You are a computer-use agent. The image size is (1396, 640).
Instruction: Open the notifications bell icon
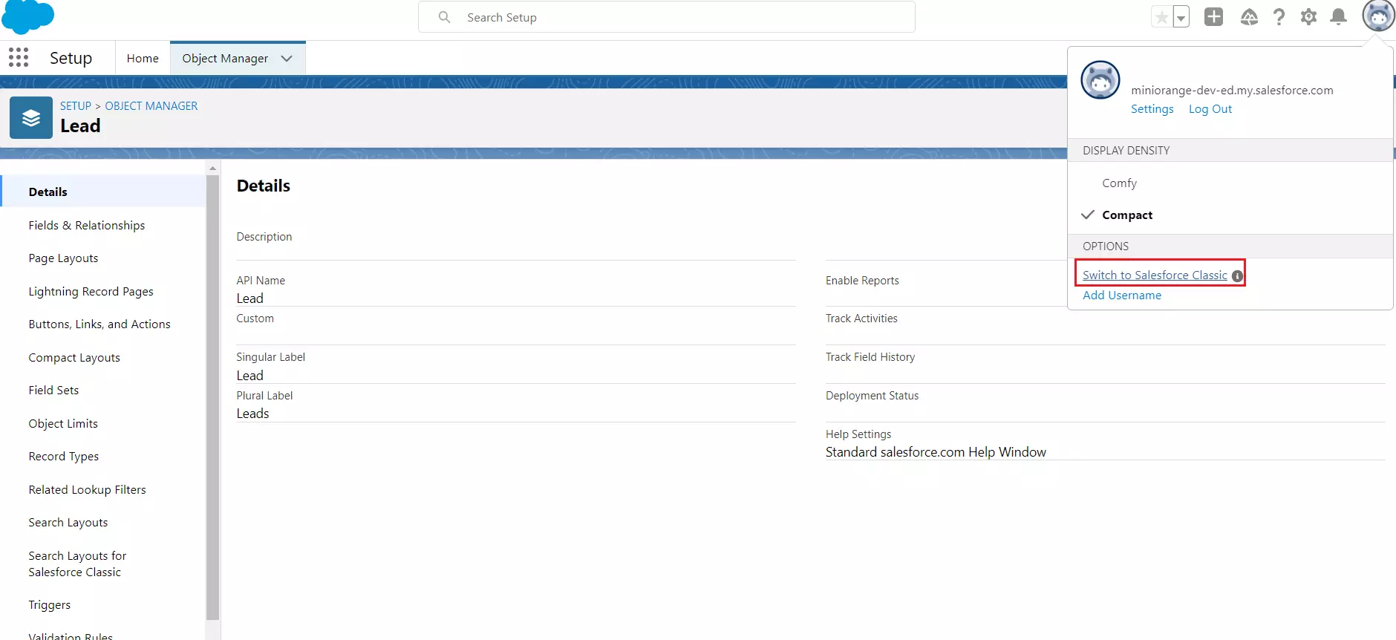1338,17
